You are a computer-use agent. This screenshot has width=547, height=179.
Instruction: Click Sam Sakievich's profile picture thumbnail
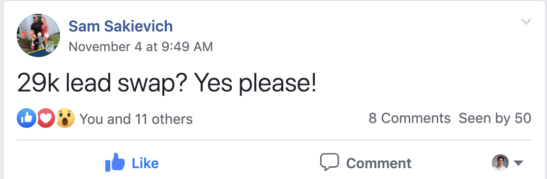click(38, 35)
